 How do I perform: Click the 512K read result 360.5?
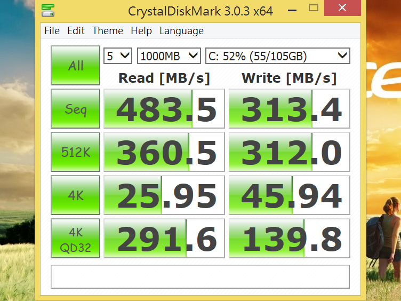[x=164, y=152]
